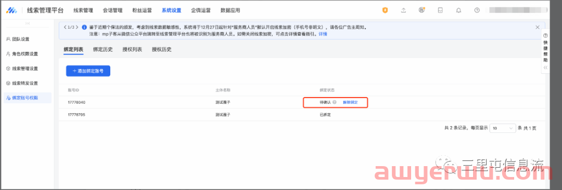This screenshot has width=562, height=190.
Task: Click the 线索转发设置 sidebar icon
Action: click(x=8, y=83)
